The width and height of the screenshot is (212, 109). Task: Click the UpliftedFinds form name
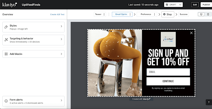pyautogui.click(x=31, y=5)
